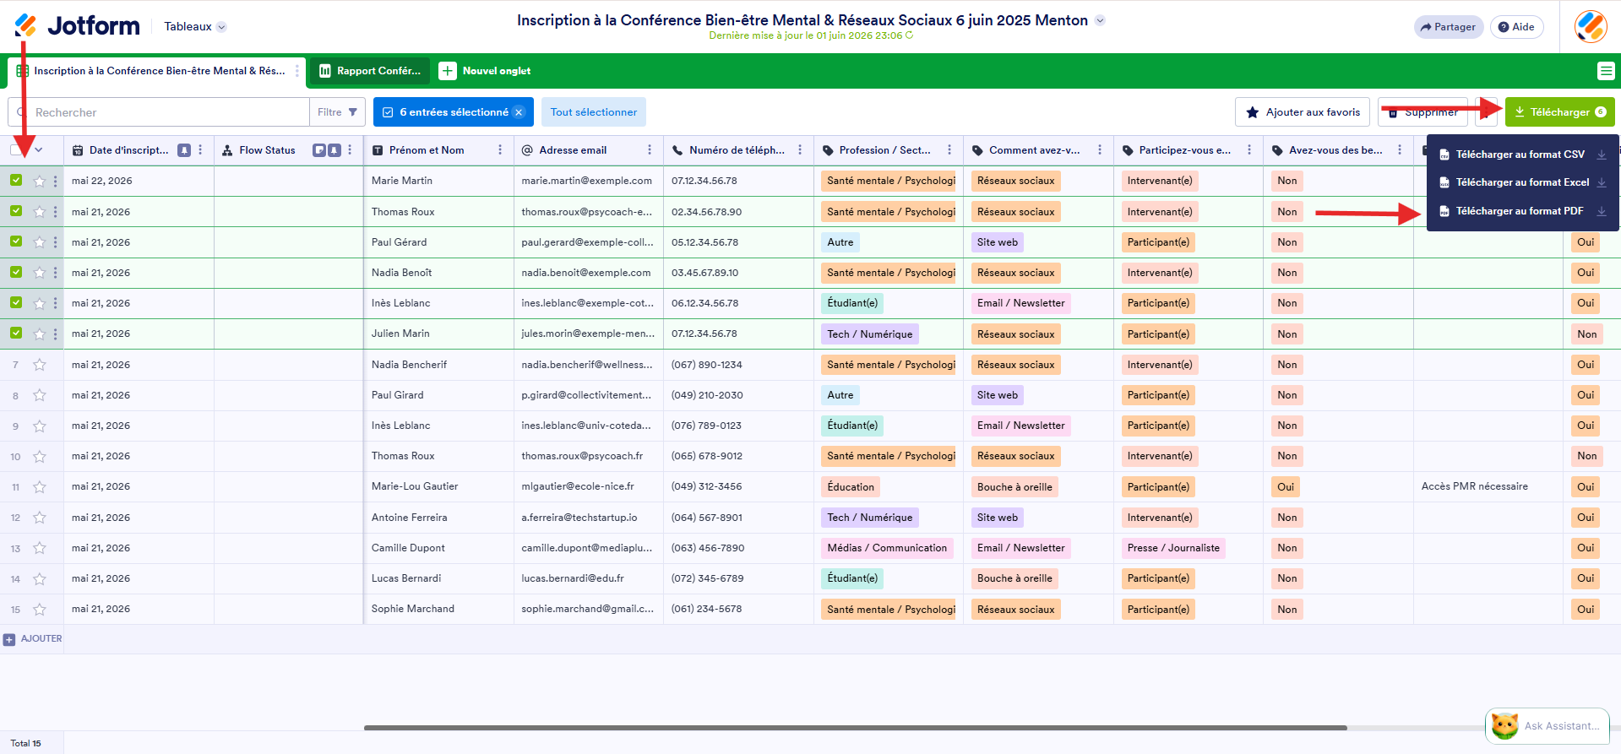Open Flow Status column menu dots
The height and width of the screenshot is (754, 1621).
[x=350, y=150]
